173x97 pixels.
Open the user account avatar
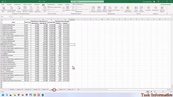(x=154, y=2)
